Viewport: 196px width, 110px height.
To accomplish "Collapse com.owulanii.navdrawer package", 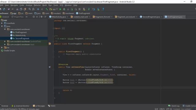I will 5,29.
